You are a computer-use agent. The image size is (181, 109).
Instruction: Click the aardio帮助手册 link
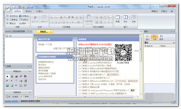tap(45, 76)
